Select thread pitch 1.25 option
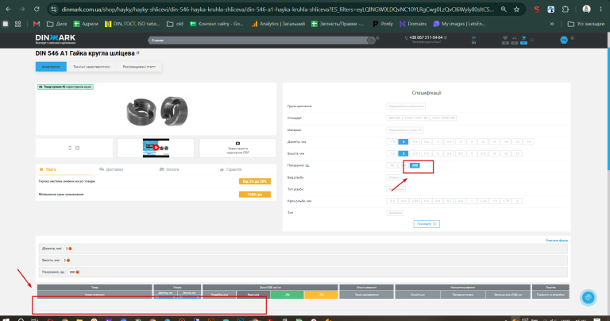The width and height of the screenshot is (610, 321). tap(483, 201)
